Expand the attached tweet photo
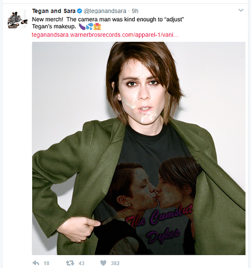This screenshot has height=268, width=251. click(139, 148)
